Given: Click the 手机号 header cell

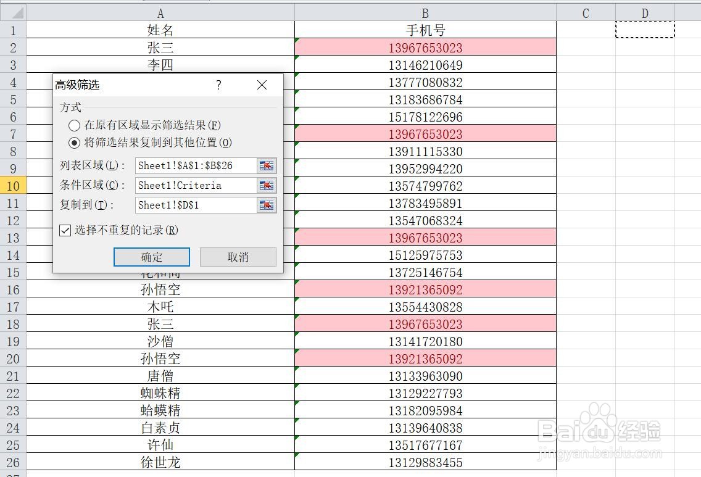Looking at the screenshot, I should 425,30.
